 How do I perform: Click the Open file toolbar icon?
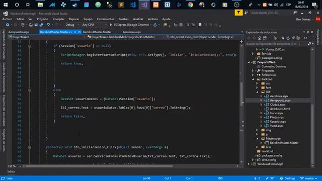tap(31, 25)
